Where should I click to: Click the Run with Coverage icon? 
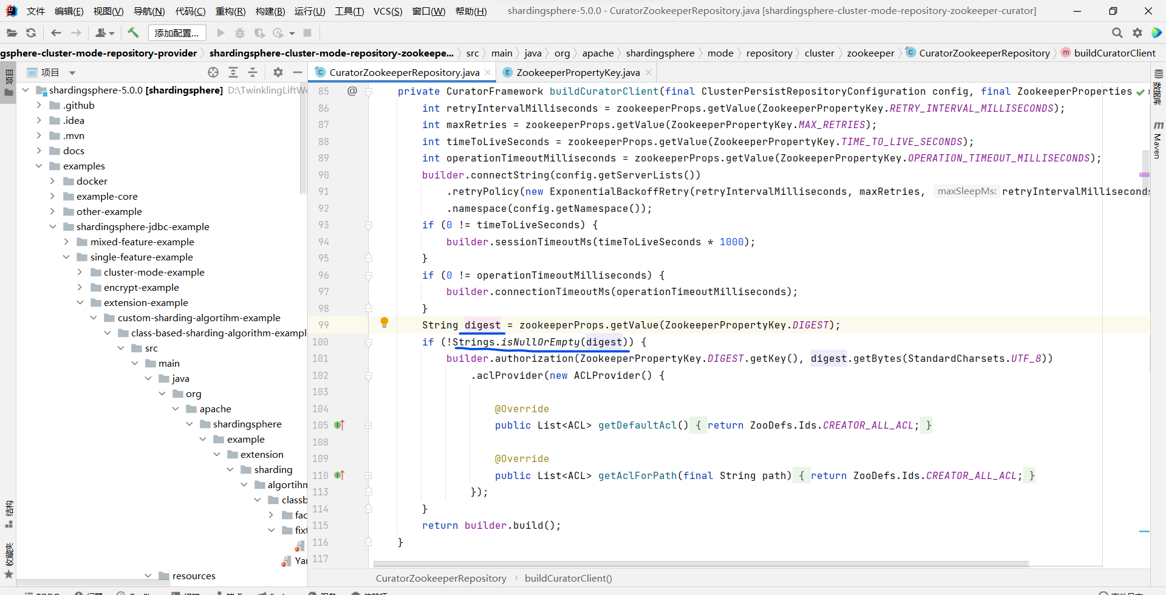259,33
